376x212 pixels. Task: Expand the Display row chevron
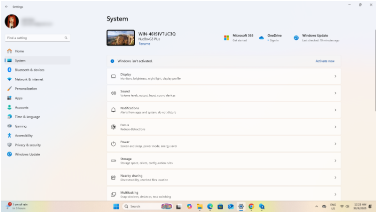tap(335, 76)
